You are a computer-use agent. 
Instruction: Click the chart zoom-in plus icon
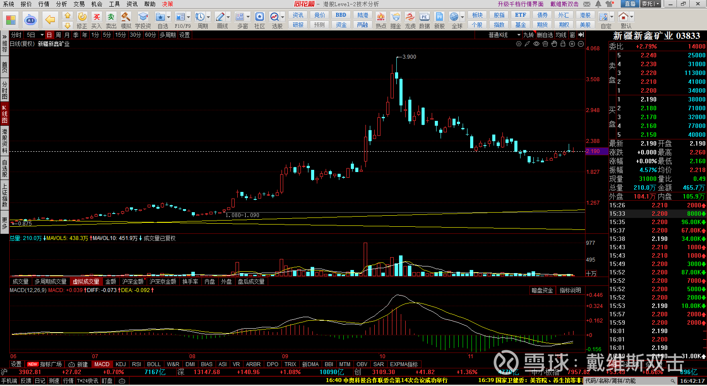click(x=572, y=44)
